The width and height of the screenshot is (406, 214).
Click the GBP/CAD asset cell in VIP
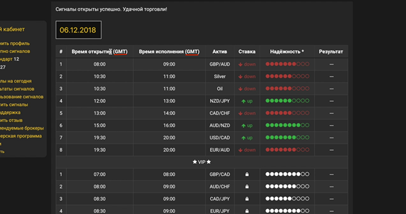(x=219, y=175)
